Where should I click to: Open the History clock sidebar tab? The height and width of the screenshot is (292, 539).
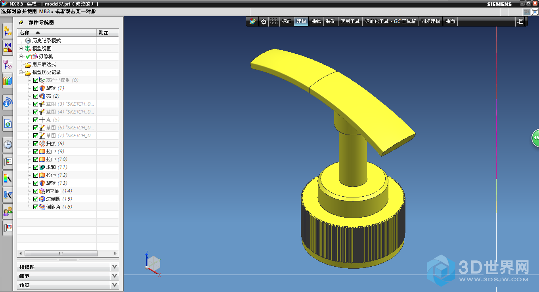point(8,144)
